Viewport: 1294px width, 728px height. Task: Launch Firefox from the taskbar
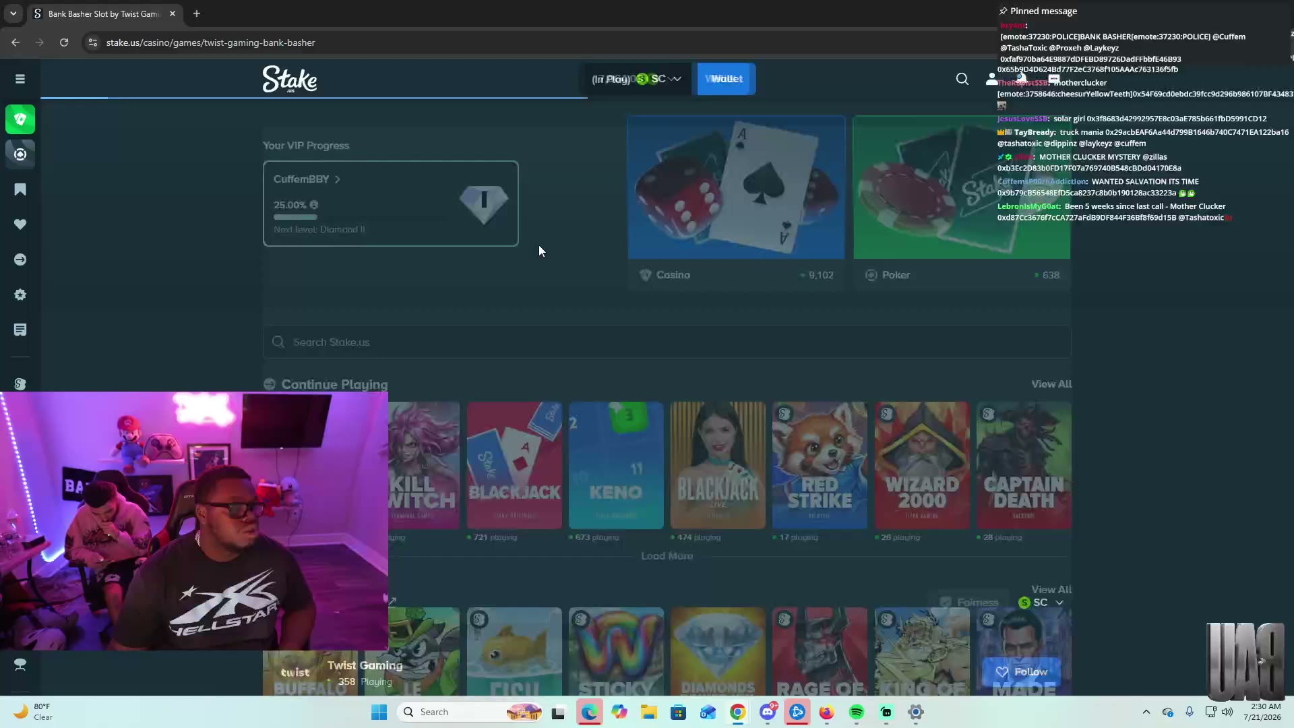(x=826, y=712)
